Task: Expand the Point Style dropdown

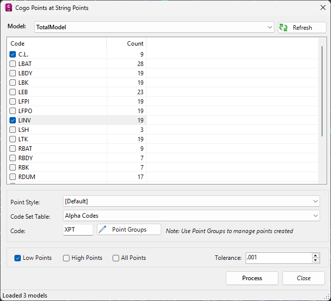Action: click(x=192, y=201)
